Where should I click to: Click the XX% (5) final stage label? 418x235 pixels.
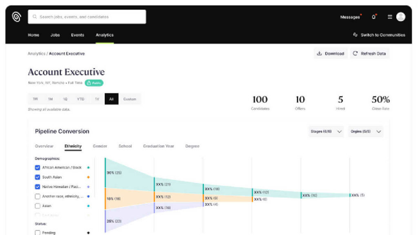[x=358, y=195]
